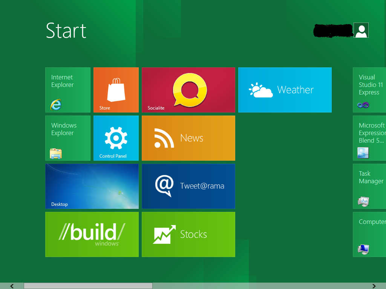
Task: Open the Stocks tile
Action: 188,234
